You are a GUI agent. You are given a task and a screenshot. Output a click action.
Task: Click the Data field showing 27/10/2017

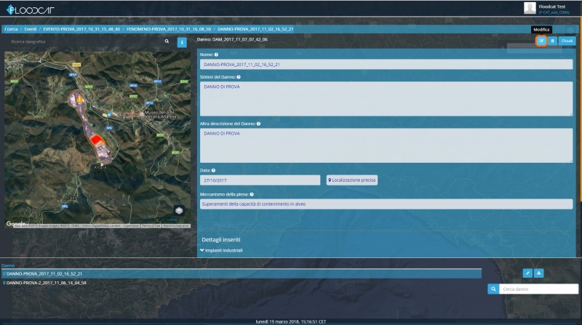[260, 180]
